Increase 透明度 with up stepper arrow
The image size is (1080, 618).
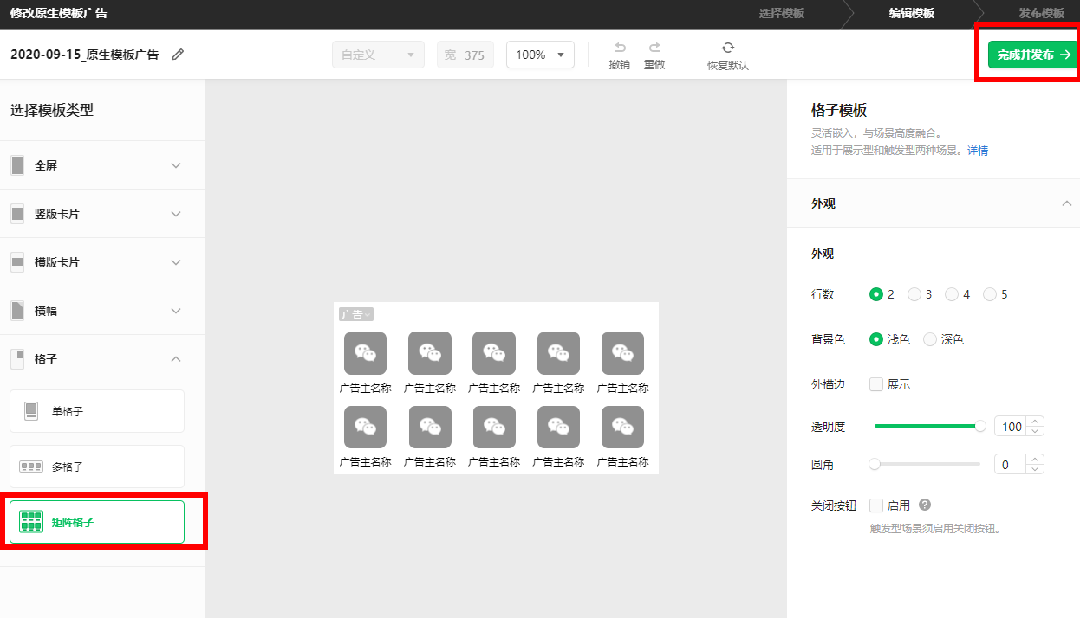1035,422
